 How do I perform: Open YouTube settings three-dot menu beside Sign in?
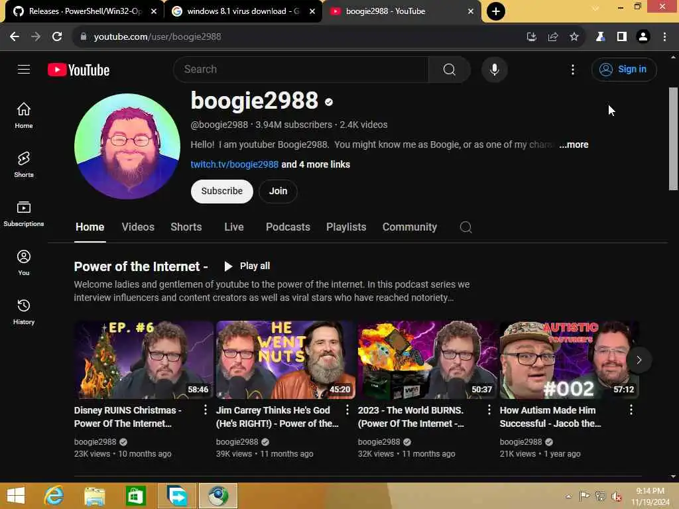[x=572, y=69]
